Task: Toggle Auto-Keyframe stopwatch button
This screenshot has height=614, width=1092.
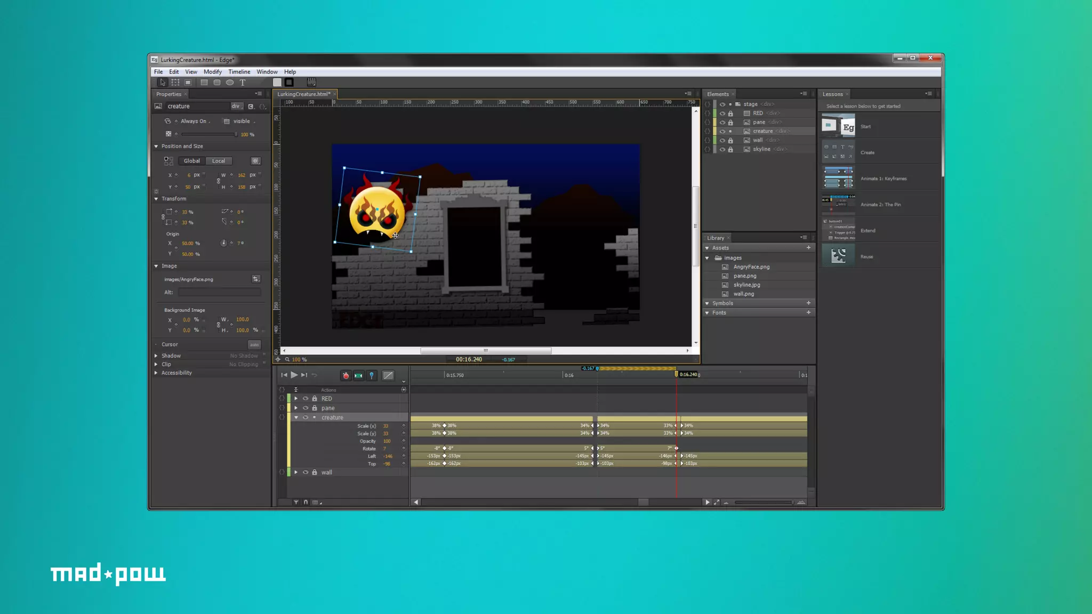Action: pyautogui.click(x=346, y=376)
